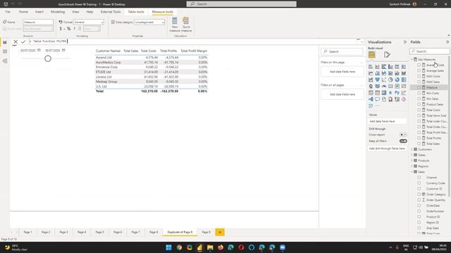Viewport: 451px width, 253px height.
Task: Toggle the Keep all filters switch
Action: [403, 141]
